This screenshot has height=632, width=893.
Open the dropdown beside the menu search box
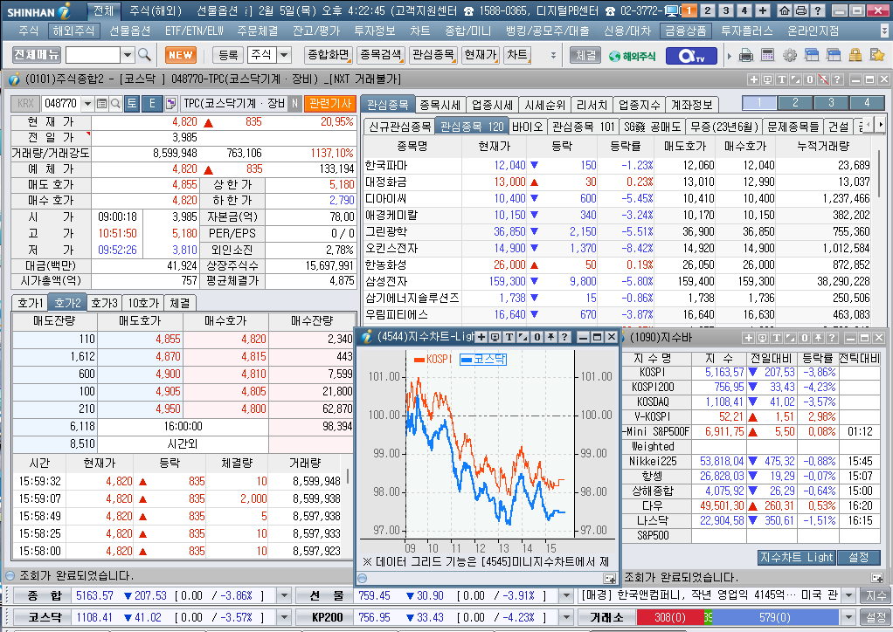point(128,55)
